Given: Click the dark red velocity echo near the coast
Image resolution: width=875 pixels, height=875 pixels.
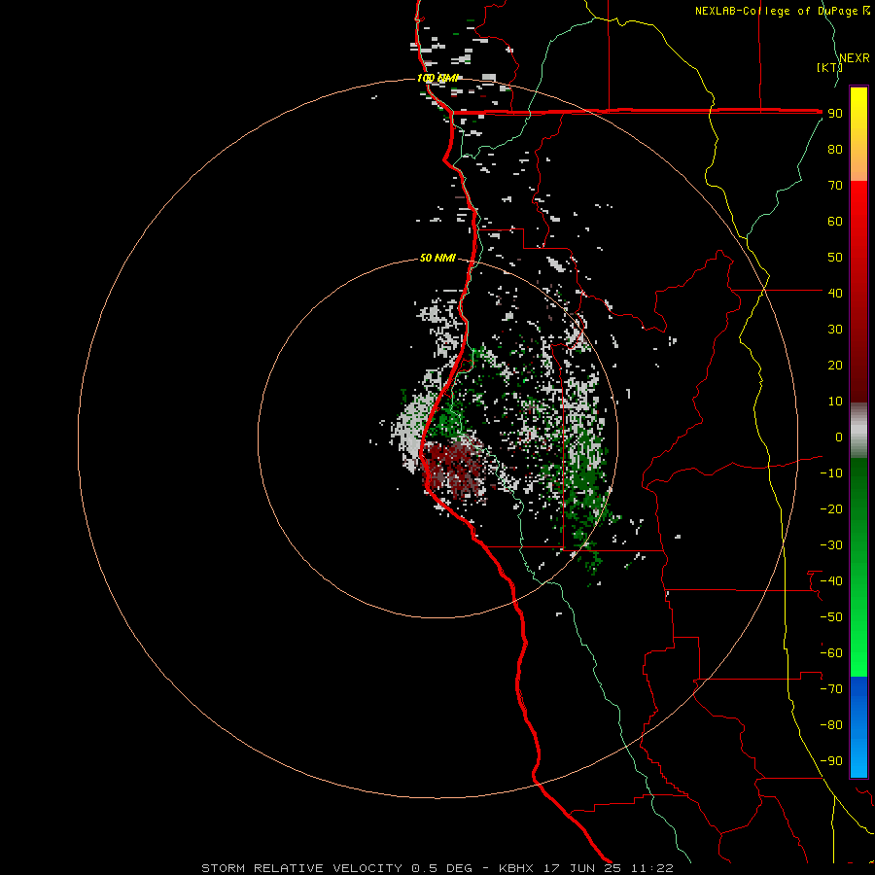Looking at the screenshot, I should [x=454, y=468].
